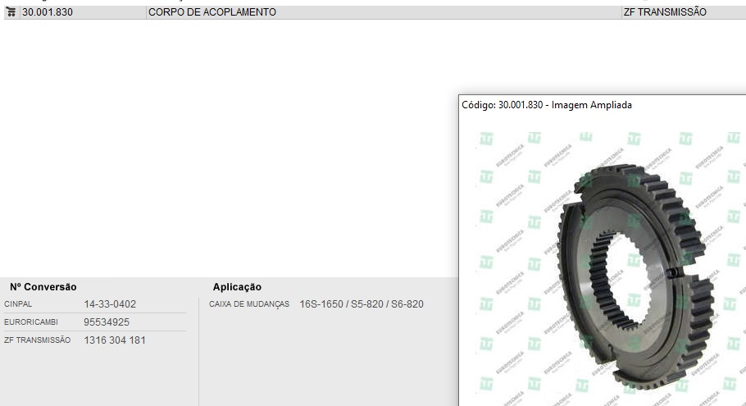Screen dimensions: 746x406
Task: Click the green Eurotechnica watermark logo in image corner
Action: tap(486, 139)
